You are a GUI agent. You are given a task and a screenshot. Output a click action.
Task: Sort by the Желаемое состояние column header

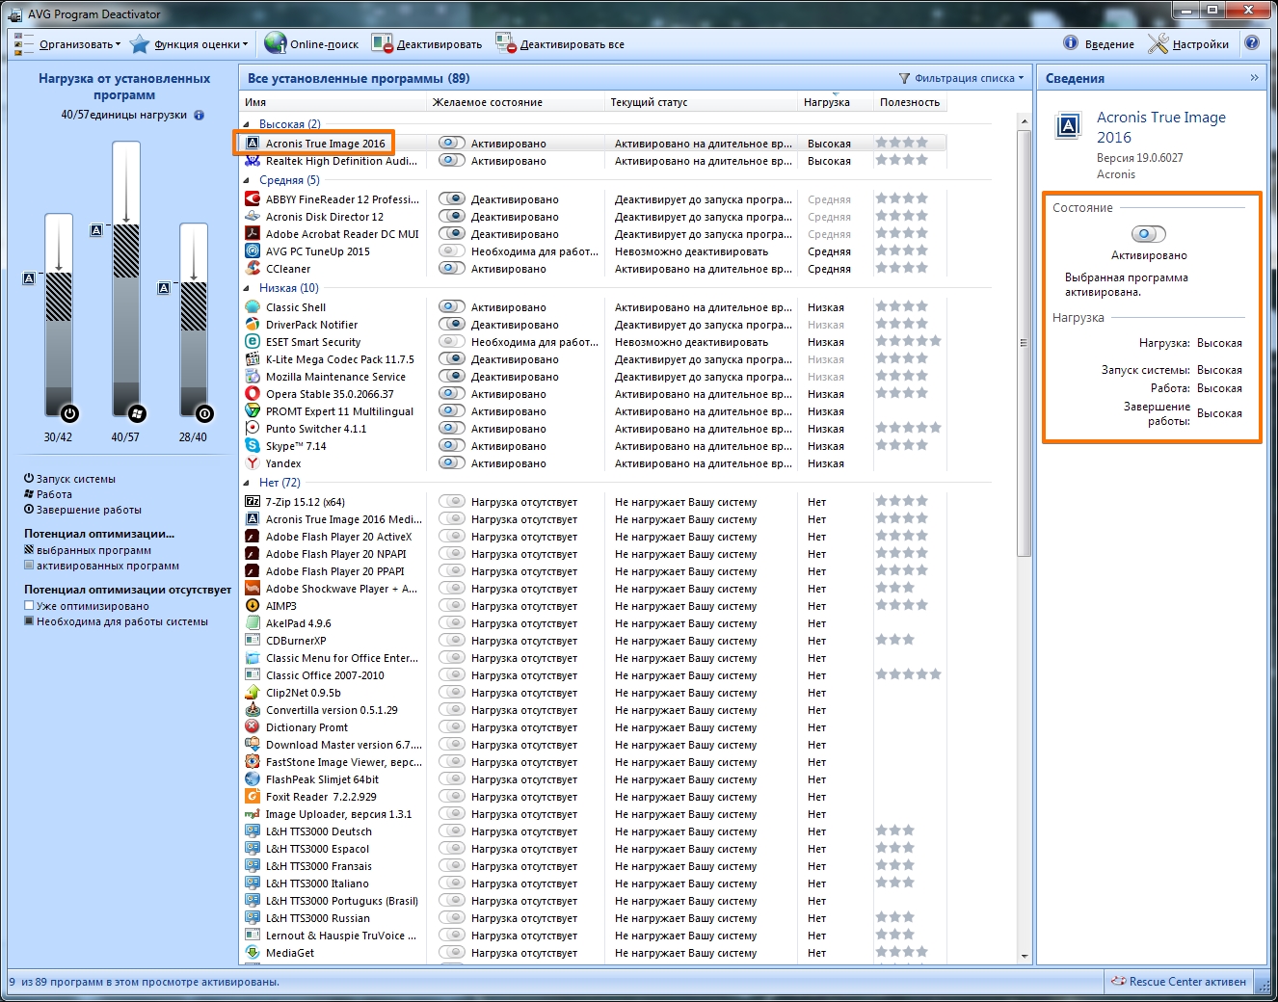coord(488,102)
